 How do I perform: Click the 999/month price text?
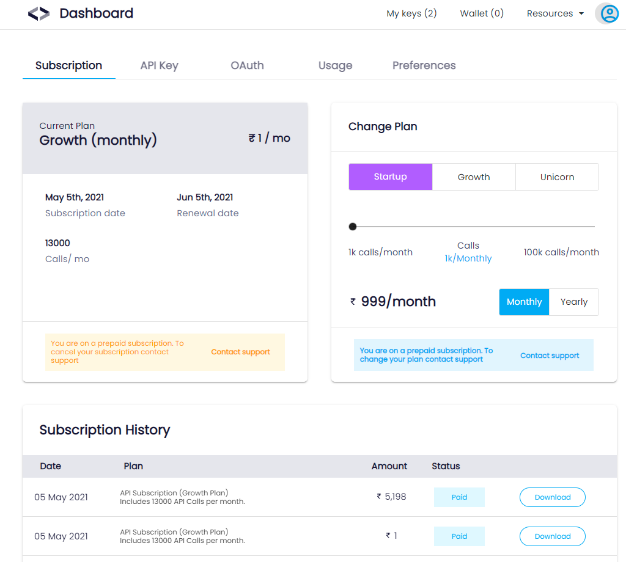pyautogui.click(x=398, y=302)
